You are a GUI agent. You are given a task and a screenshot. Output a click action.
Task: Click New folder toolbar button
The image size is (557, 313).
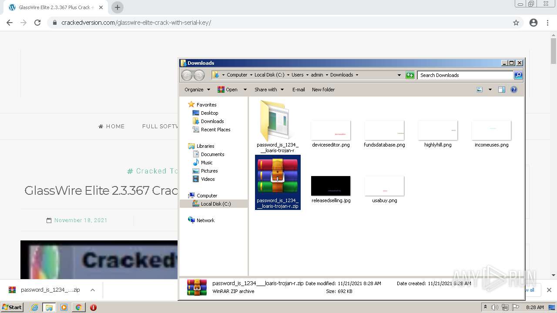tap(323, 90)
